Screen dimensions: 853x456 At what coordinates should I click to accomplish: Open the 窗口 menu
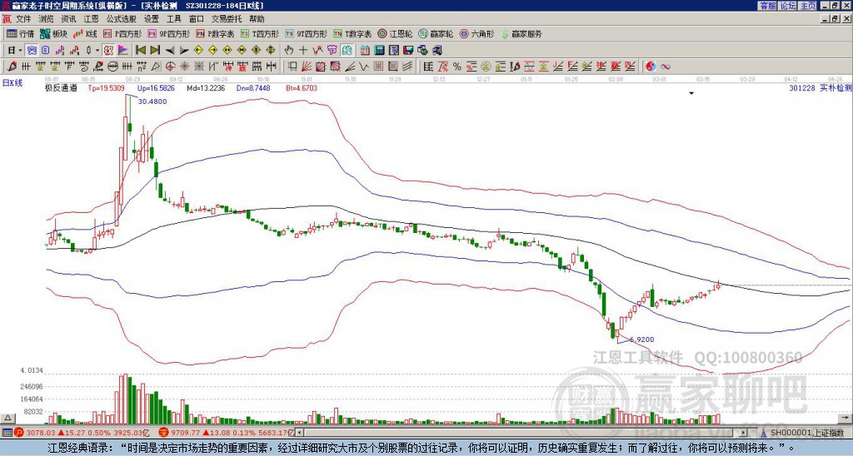pyautogui.click(x=197, y=19)
